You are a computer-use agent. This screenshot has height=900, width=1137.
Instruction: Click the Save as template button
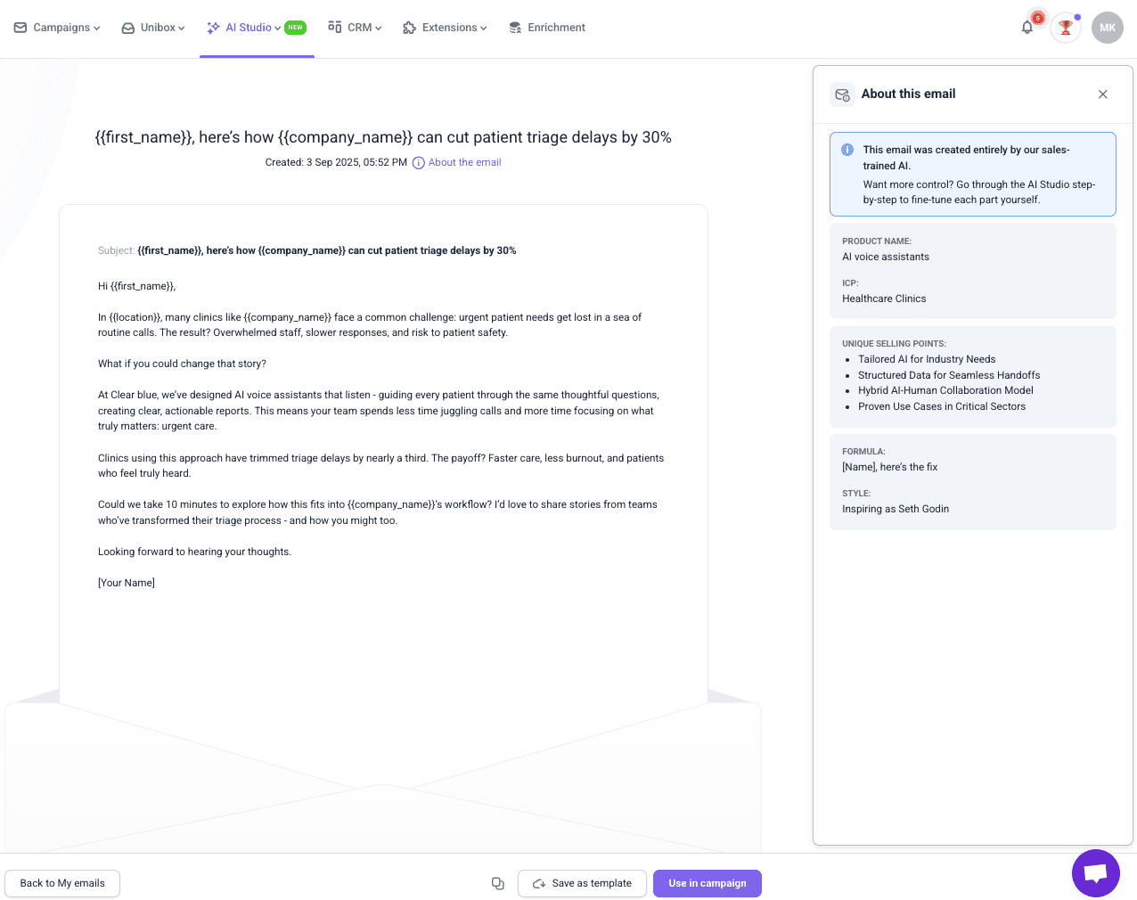582,883
